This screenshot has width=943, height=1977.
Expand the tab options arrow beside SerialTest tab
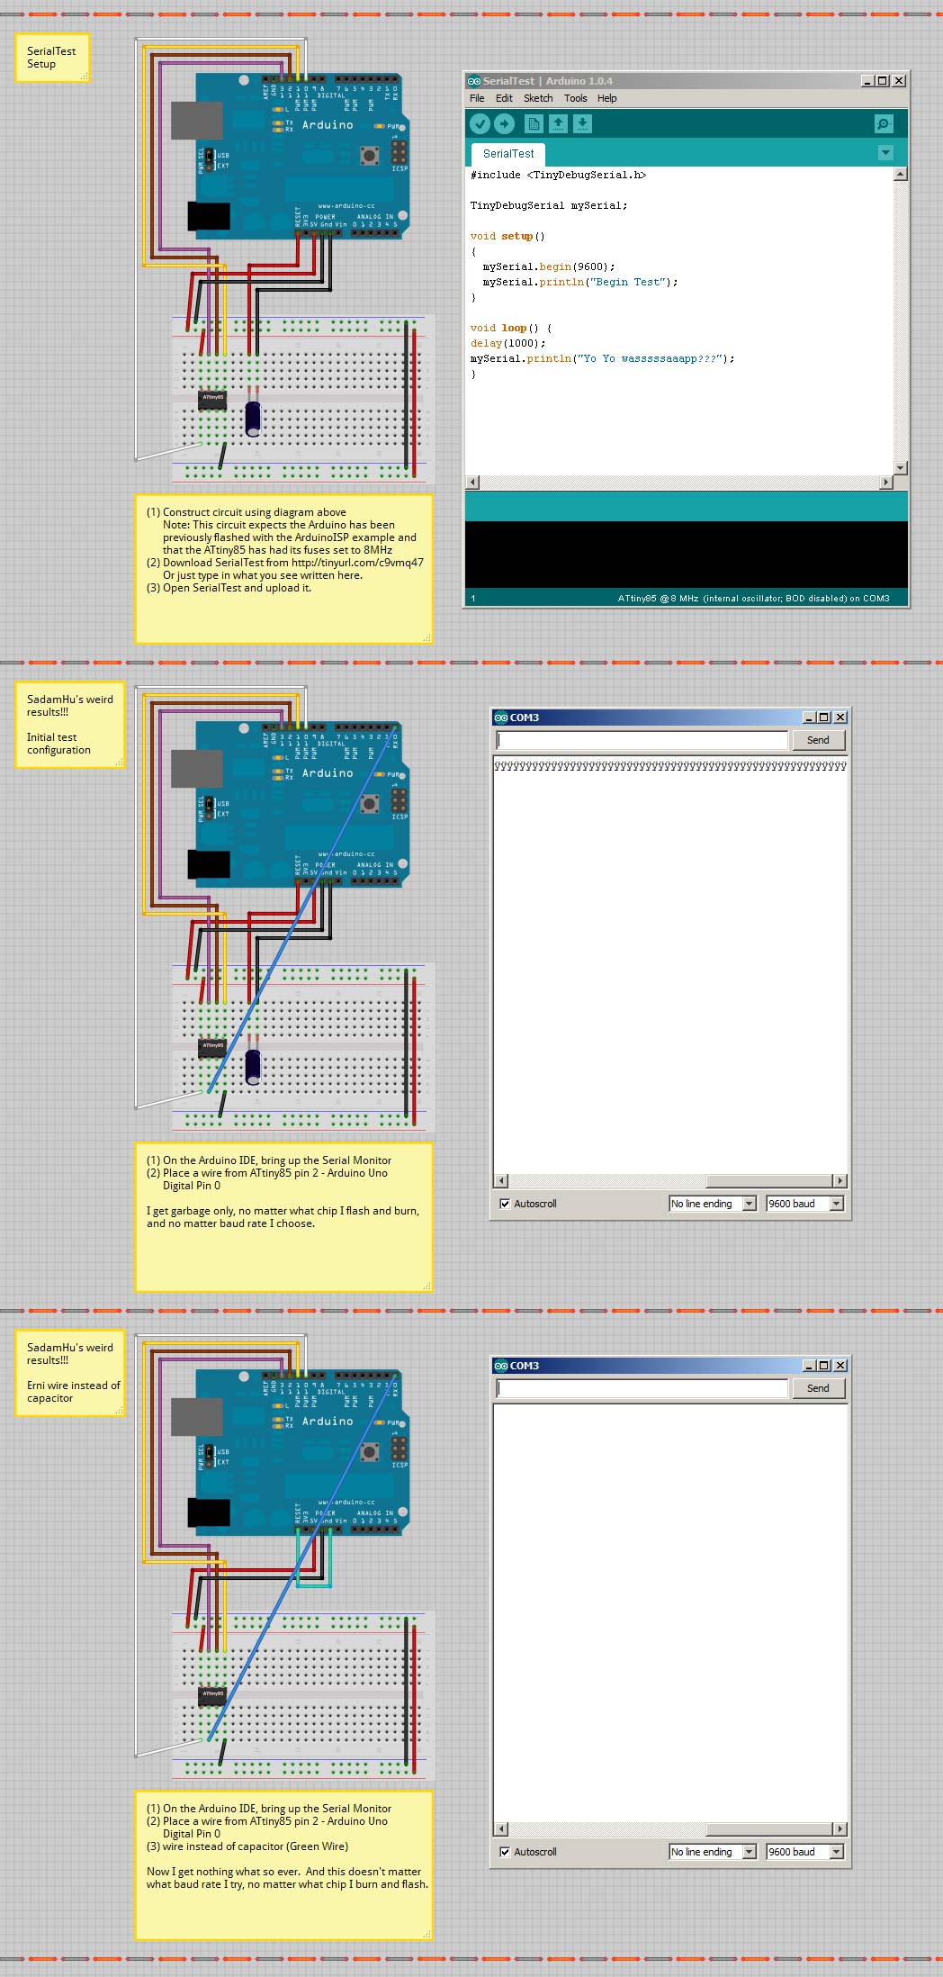pos(885,153)
